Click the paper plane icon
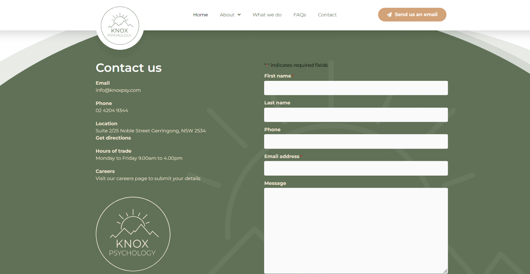 point(389,15)
